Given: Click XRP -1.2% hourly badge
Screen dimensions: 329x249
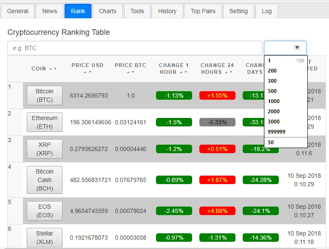Looking at the screenshot, I should [x=174, y=149].
